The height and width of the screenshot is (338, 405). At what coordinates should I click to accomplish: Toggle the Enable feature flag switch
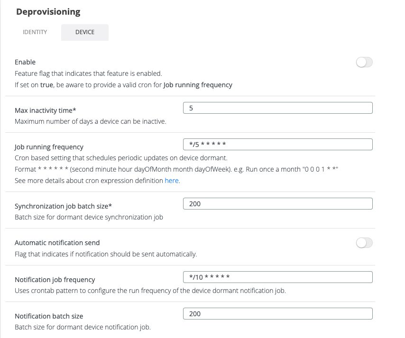click(x=364, y=63)
